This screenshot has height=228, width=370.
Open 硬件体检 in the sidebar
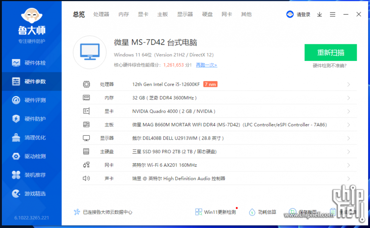(x=32, y=63)
